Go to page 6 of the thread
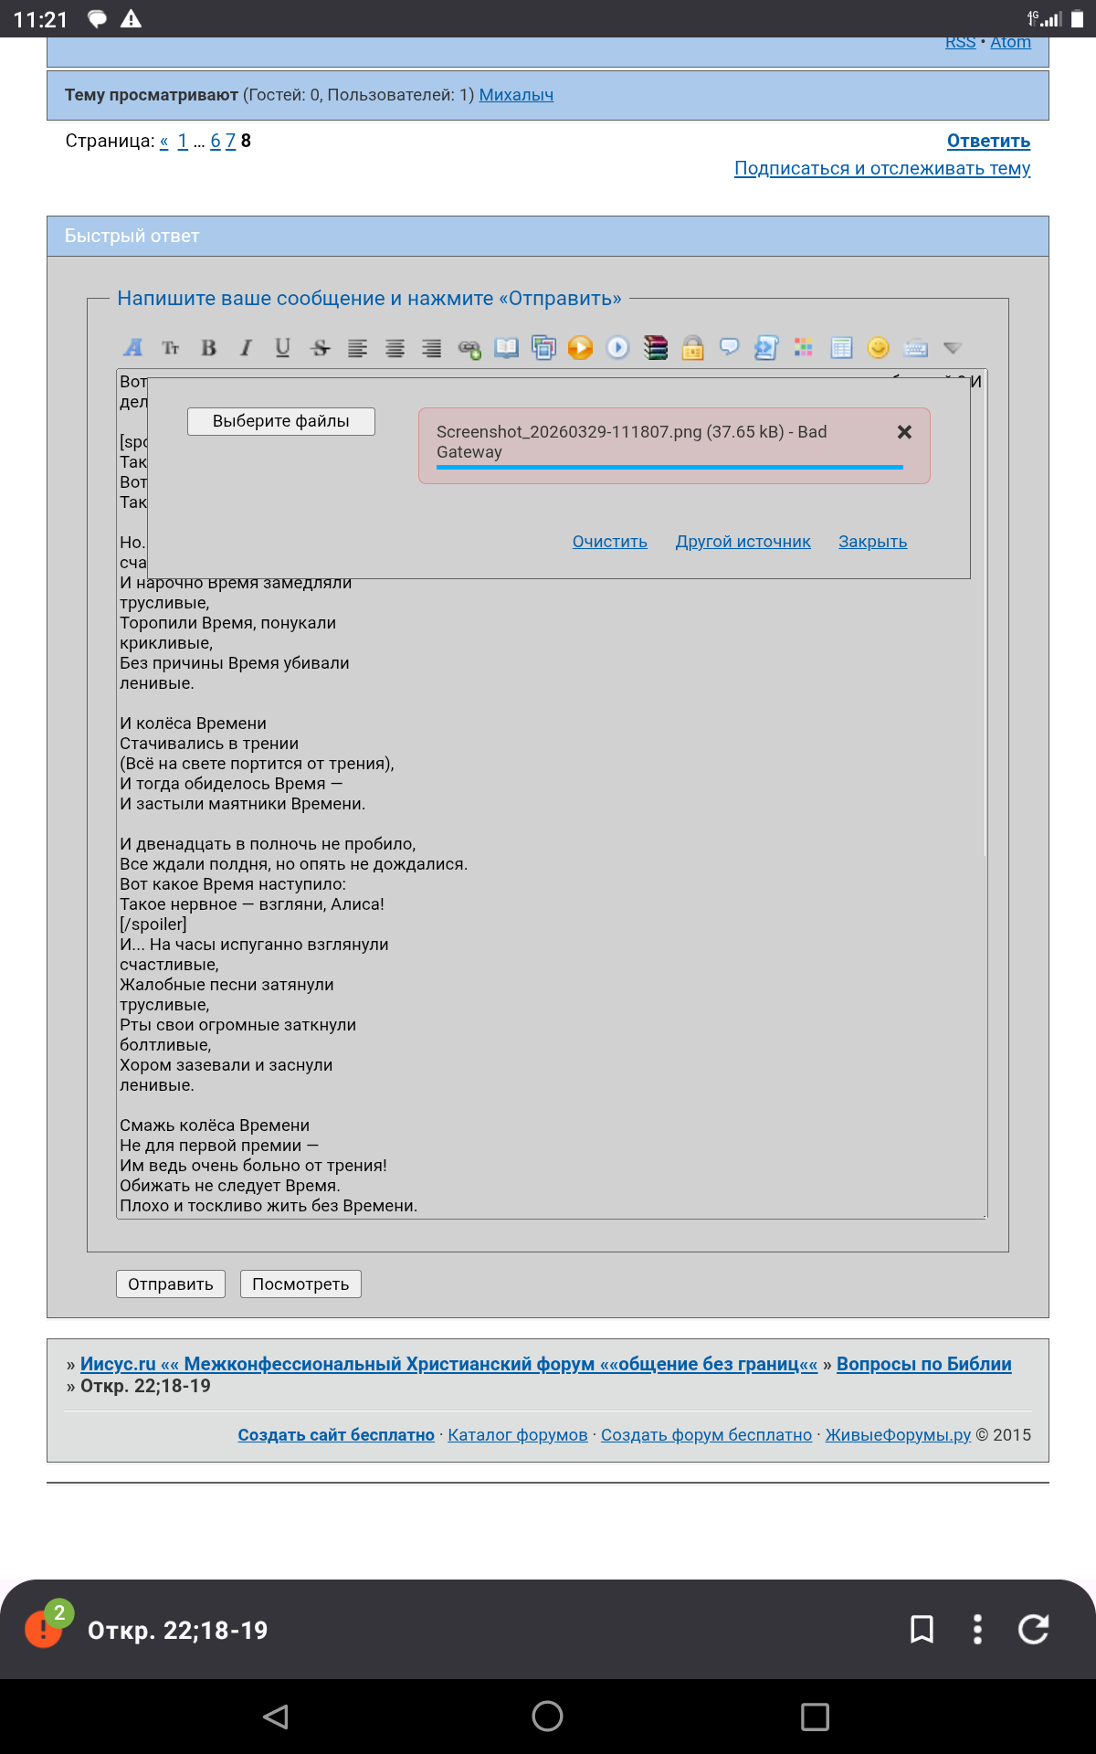The height and width of the screenshot is (1754, 1096). click(216, 141)
